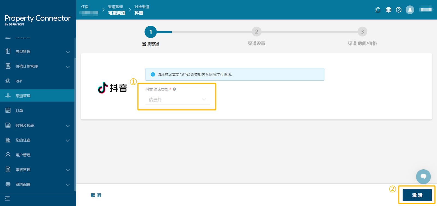Image resolution: width=437 pixels, height=206 pixels.
Task: Open the 数据及报表 menu item
Action: (37, 125)
